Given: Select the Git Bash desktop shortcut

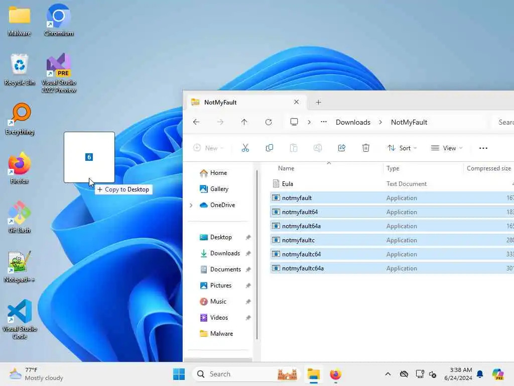Looking at the screenshot, I should pos(20,217).
